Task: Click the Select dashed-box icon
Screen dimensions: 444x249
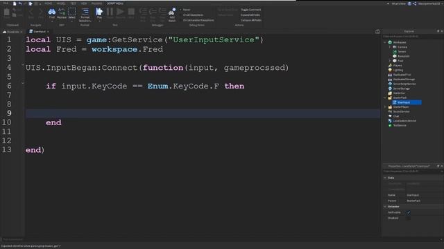Action: pyautogui.click(x=72, y=12)
